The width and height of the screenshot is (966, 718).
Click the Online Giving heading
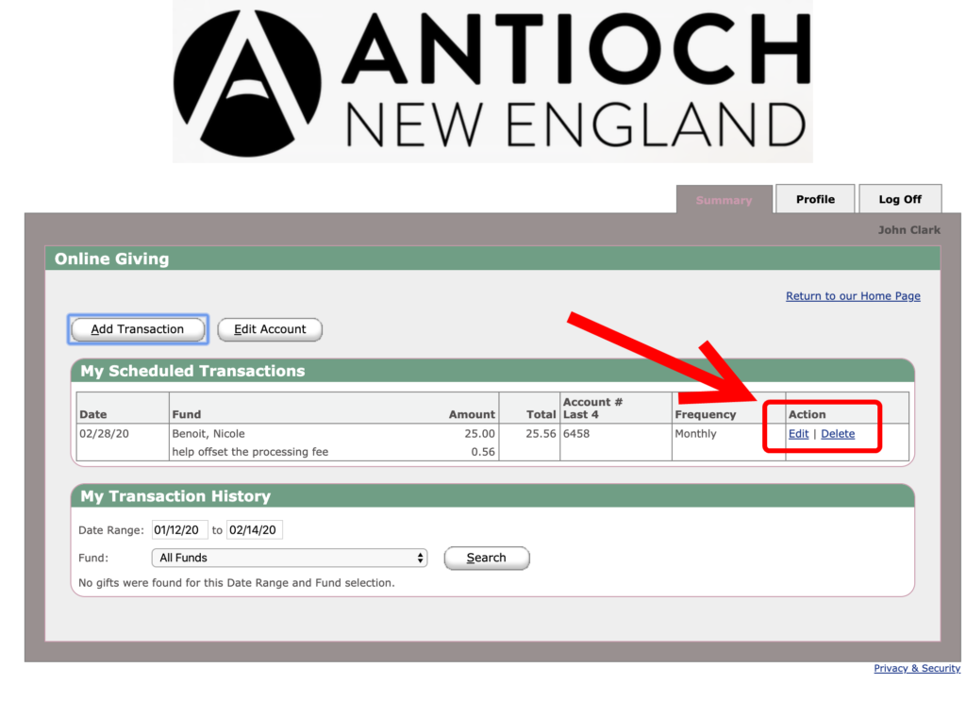[x=111, y=259]
